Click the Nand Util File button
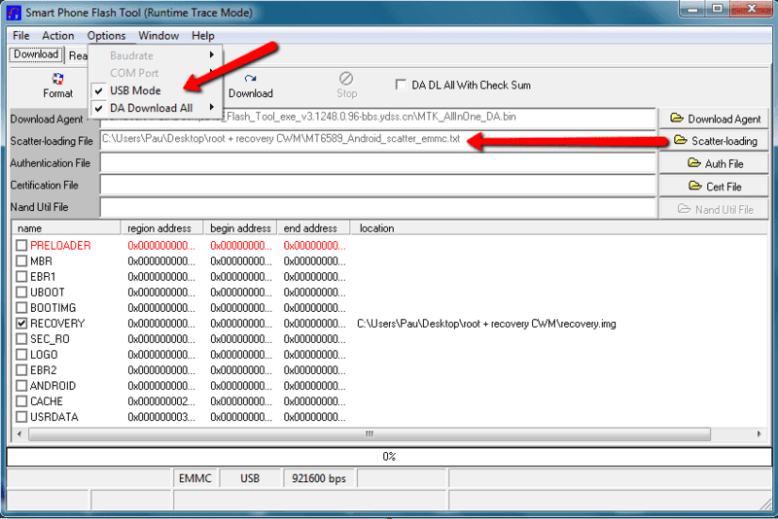This screenshot has height=519, width=778. click(715, 209)
